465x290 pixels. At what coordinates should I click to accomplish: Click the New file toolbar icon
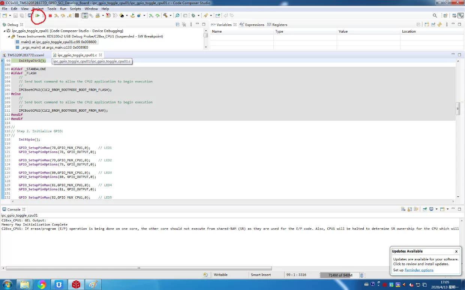pyautogui.click(x=4, y=15)
